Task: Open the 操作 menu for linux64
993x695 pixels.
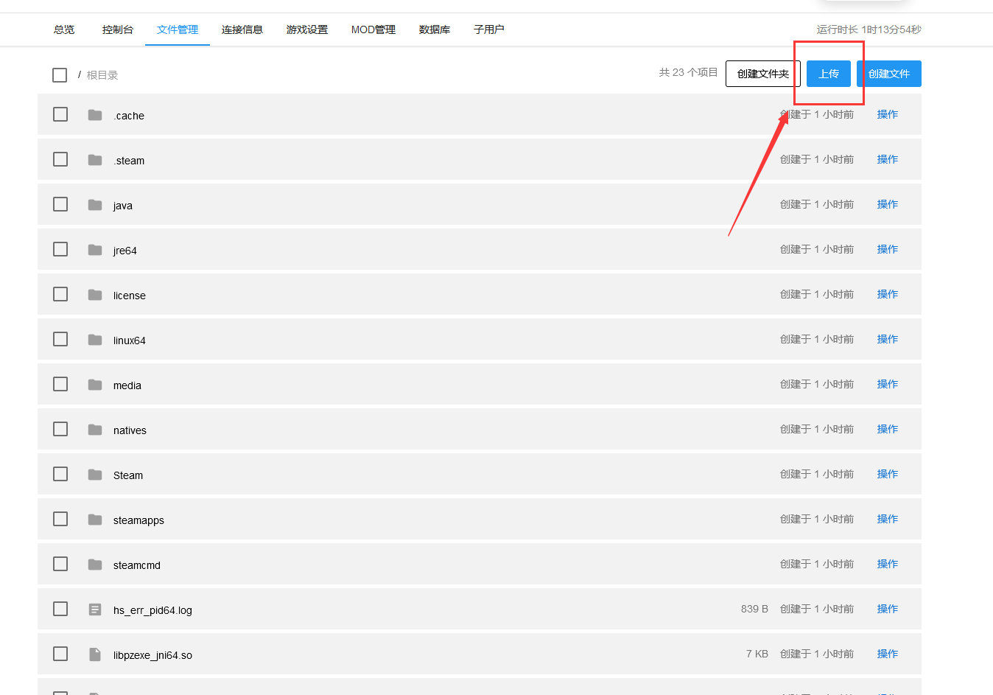Action: (887, 339)
